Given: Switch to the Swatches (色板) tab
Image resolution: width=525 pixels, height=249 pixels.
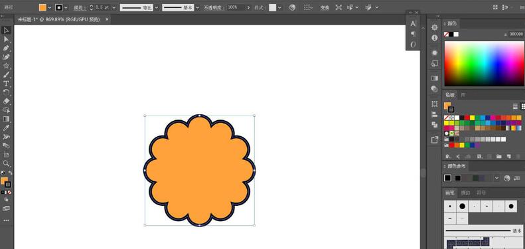Looking at the screenshot, I should [x=451, y=95].
